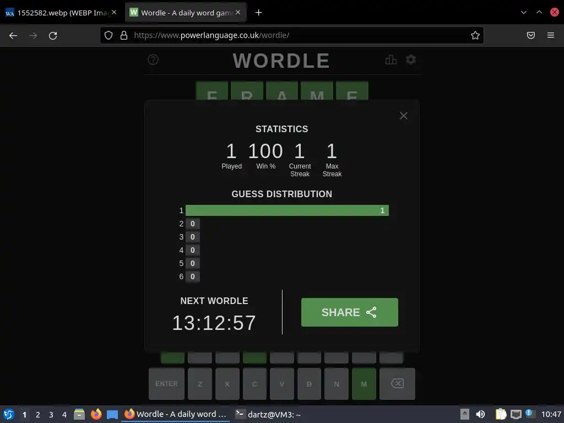Bookmark this page with the star icon
Screen dimensions: 564x423
click(x=475, y=35)
